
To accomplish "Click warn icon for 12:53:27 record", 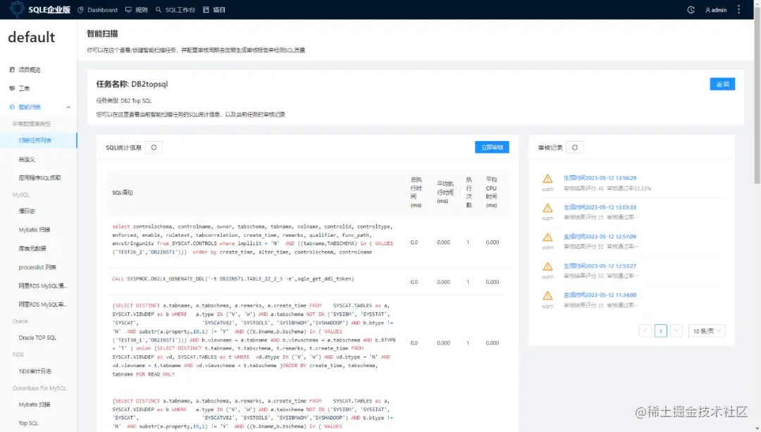I will click(547, 266).
